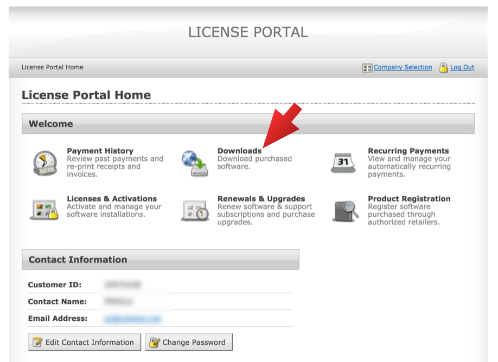Choose the Renewals & Upgrades heading
This screenshot has width=498, height=362.
(261, 198)
